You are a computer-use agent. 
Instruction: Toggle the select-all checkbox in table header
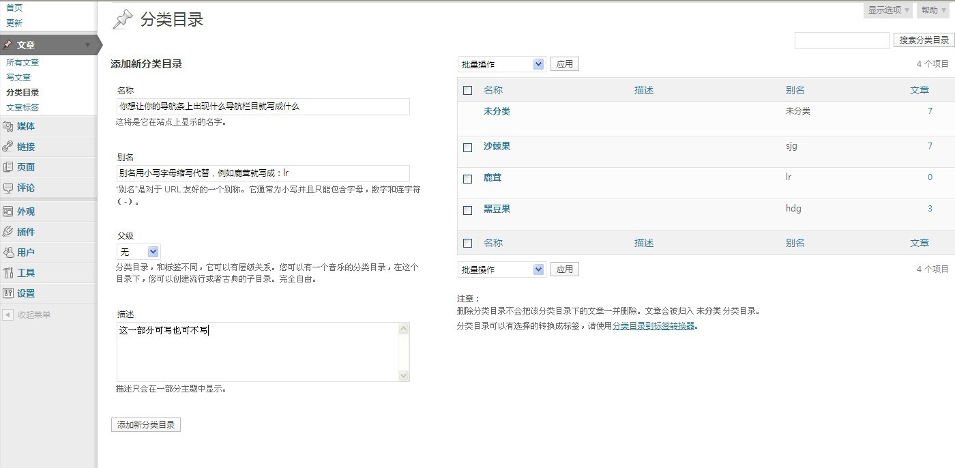(x=467, y=90)
